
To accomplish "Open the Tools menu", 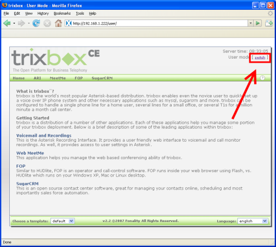I will pyautogui.click(x=80, y=14).
